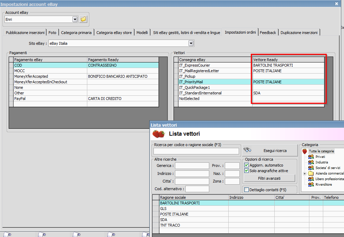344x237 pixels.
Task: Select the IT_Pickup delivery row
Action: pos(249,76)
